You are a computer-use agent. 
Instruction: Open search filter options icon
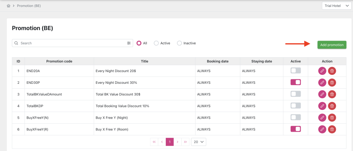129,43
